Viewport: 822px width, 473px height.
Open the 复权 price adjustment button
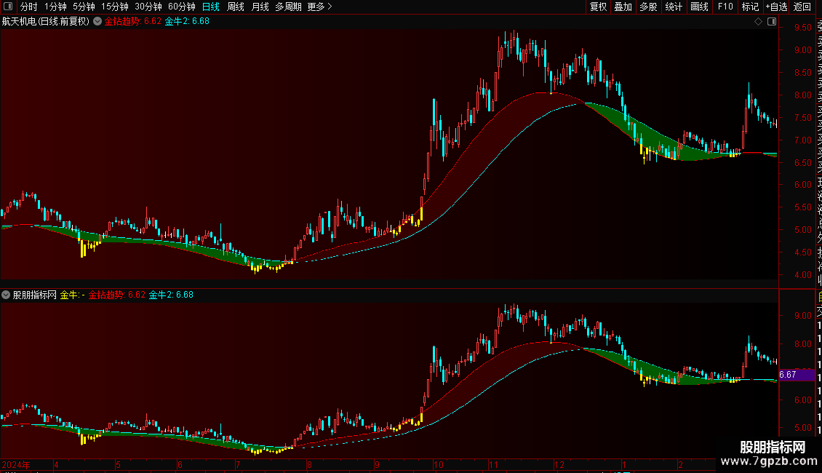(x=598, y=7)
